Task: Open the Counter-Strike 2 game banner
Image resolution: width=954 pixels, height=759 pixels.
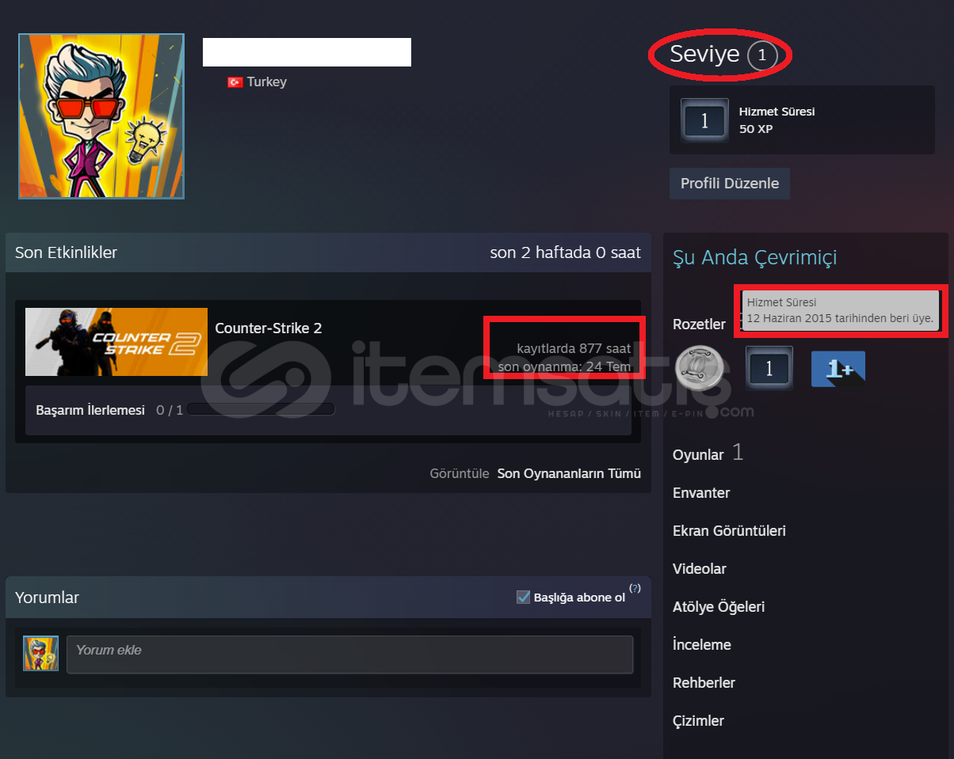Action: coord(116,342)
